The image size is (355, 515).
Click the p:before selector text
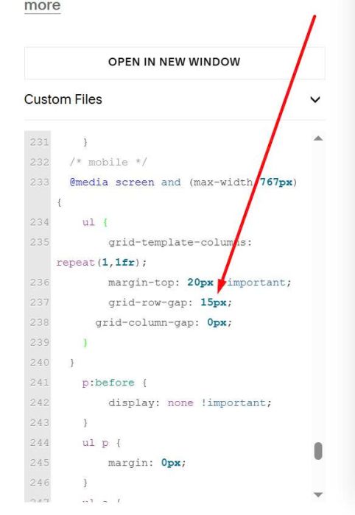(x=108, y=383)
